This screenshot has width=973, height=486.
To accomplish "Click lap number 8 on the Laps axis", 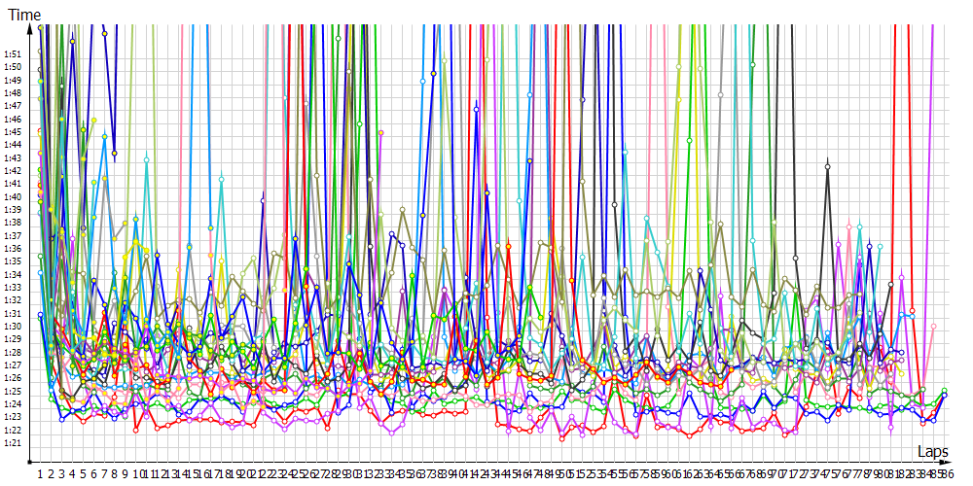I will (x=115, y=473).
